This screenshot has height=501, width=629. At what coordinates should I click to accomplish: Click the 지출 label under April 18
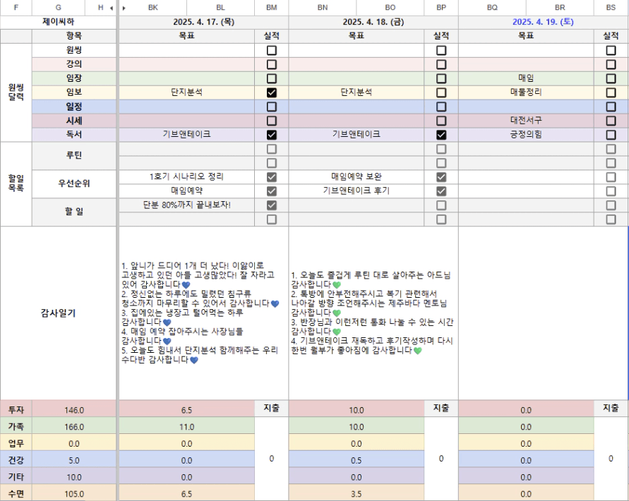(x=441, y=408)
